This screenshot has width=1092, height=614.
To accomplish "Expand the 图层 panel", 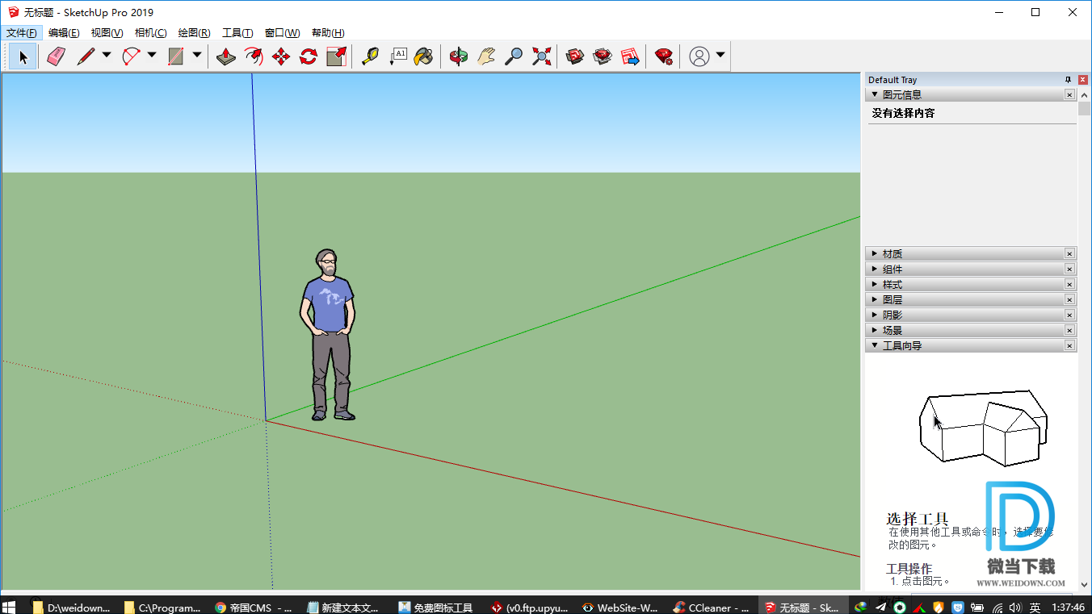I will pos(875,300).
